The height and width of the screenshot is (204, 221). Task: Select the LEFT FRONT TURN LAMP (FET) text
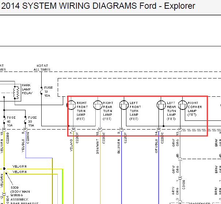tap(135, 111)
